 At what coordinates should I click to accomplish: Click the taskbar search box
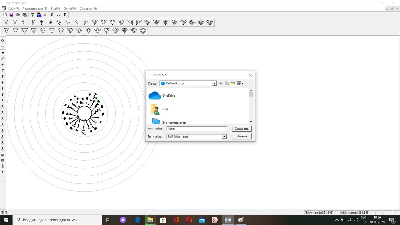point(57,220)
